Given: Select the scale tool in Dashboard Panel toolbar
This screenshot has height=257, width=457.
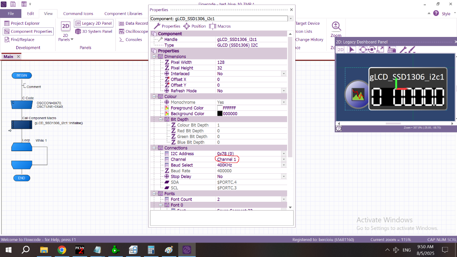Looking at the screenshot, I should pos(380,49).
